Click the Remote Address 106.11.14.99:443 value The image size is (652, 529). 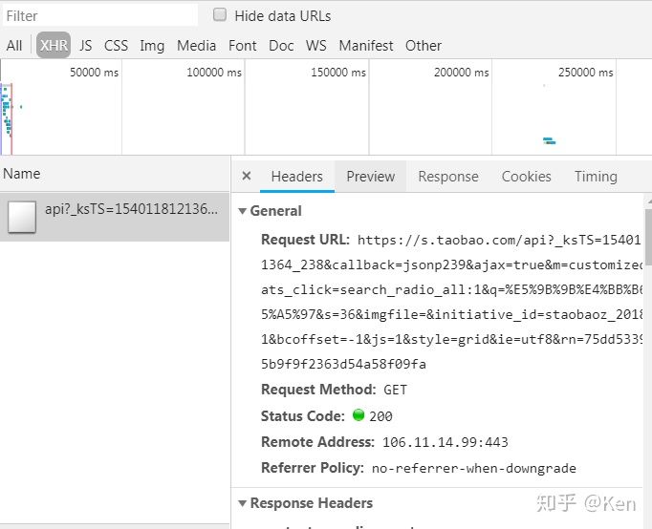tap(445, 442)
